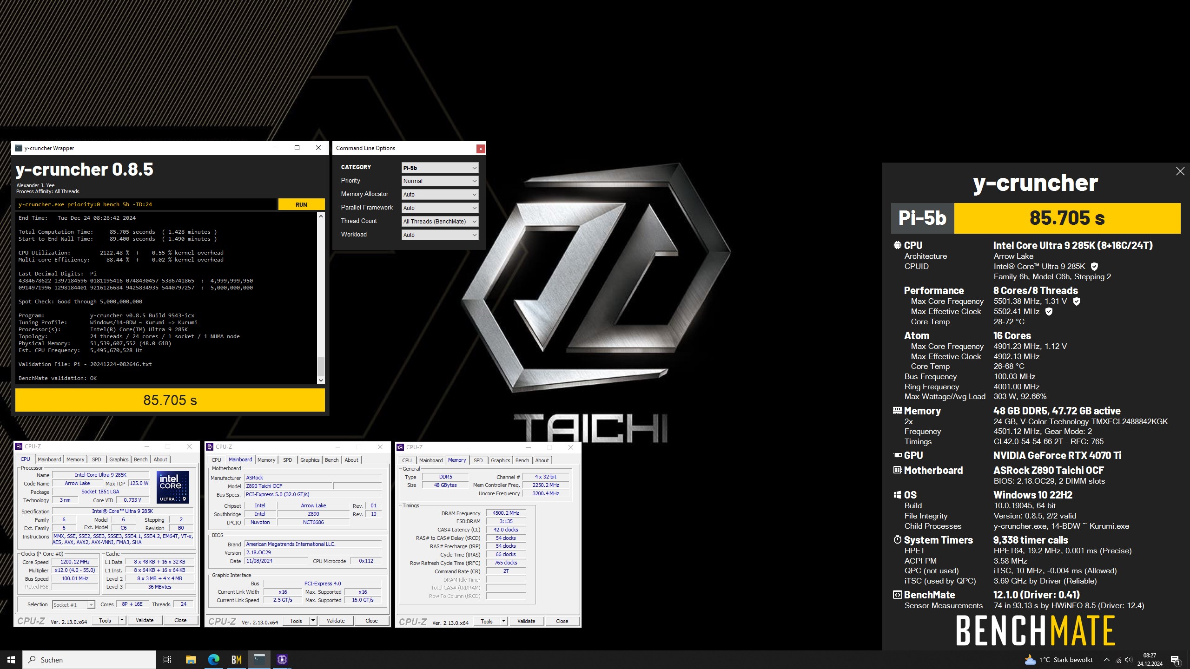
Task: Click the BenchMate Motherboard section icon
Action: point(898,470)
